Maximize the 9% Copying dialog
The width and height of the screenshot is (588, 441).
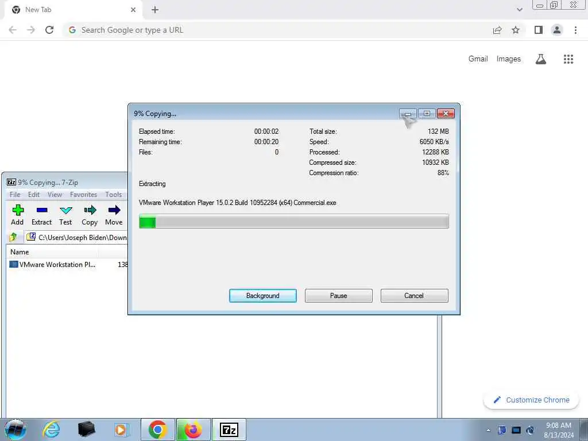click(x=427, y=113)
